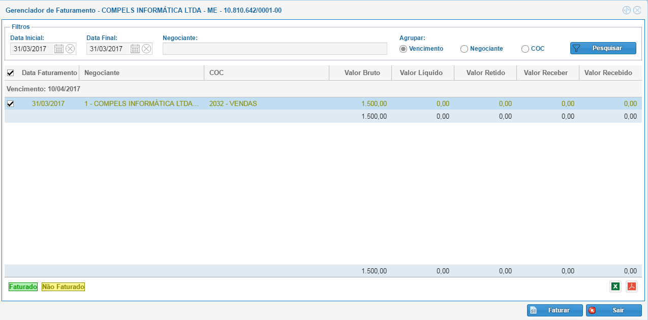Clear the Data Final field
Screen dimensions: 648x320
point(146,49)
